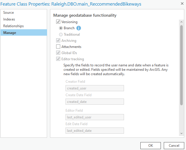Click the Branch versioning info icon
Image resolution: width=186 pixels, height=150 pixels.
(79, 28)
